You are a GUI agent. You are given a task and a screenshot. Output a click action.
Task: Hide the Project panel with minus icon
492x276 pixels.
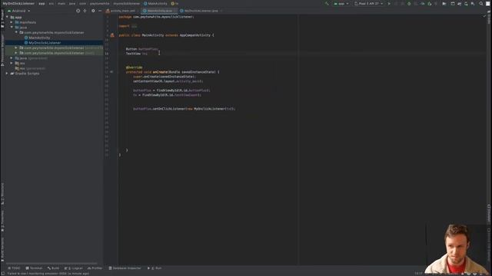[x=100, y=11]
